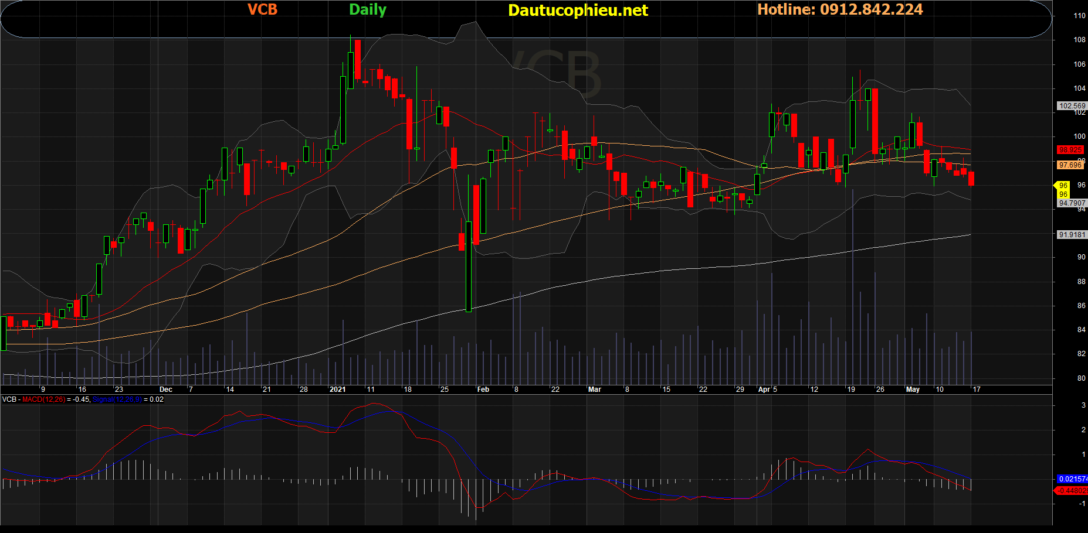Viewport: 1088px width, 533px height.
Task: Click the VCB ticker symbol in header
Action: (x=262, y=10)
